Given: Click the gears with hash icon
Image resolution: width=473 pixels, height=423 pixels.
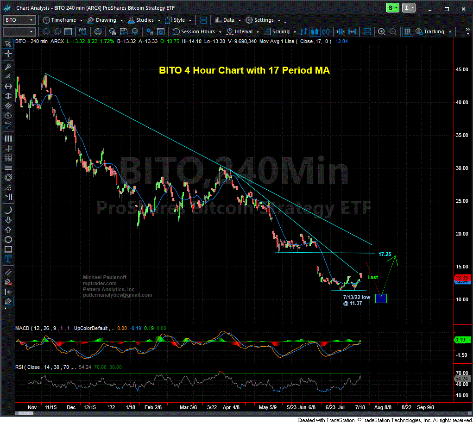Looking at the screenshot, I should click(150, 31).
